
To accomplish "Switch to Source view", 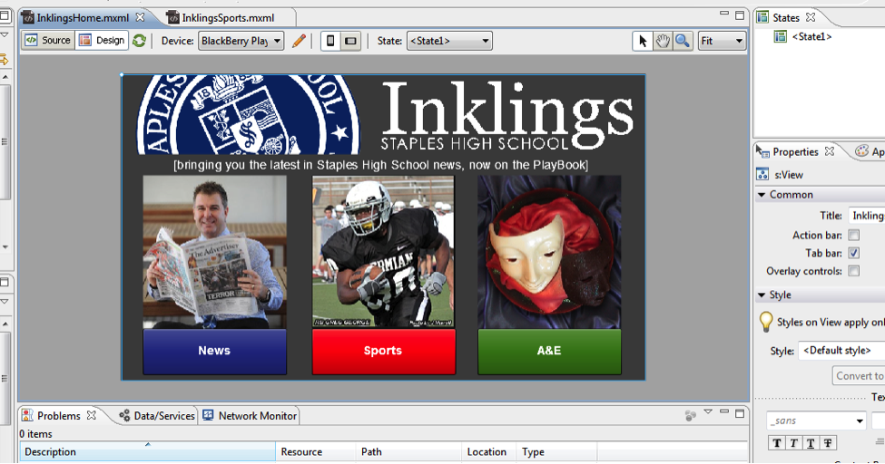I will 48,41.
